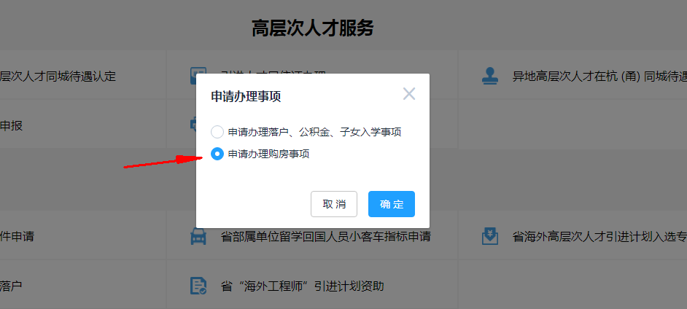
Task: Click the car icon for 小客车指标申请
Action: pyautogui.click(x=198, y=237)
